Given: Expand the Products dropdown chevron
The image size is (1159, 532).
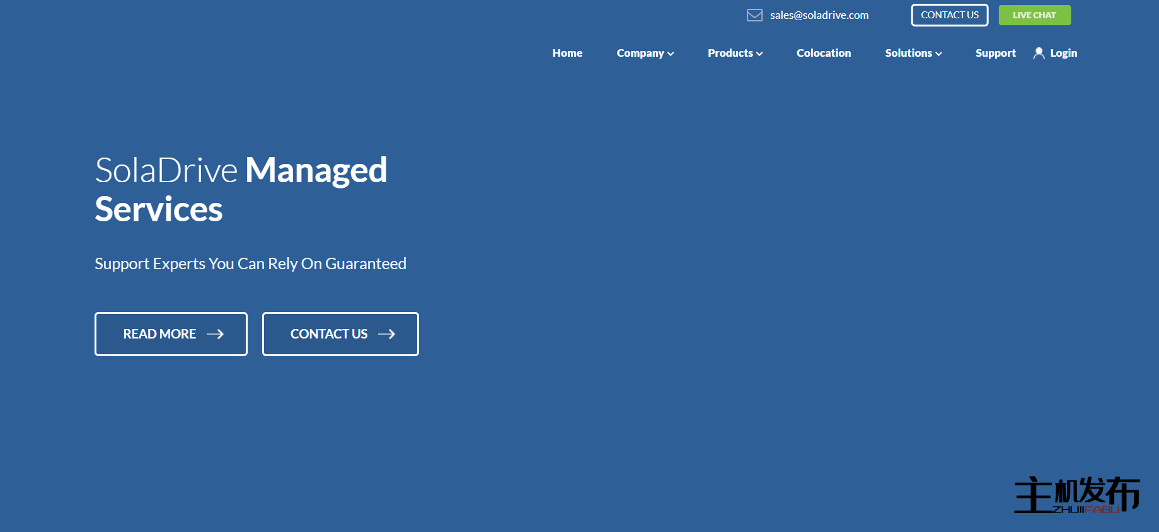Looking at the screenshot, I should pyautogui.click(x=759, y=54).
